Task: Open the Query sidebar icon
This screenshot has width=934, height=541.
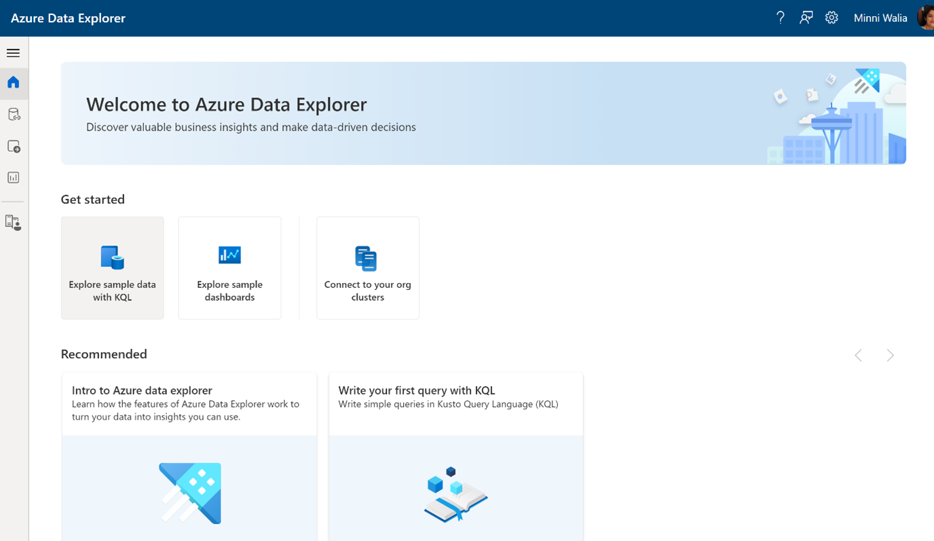Action: pos(14,146)
